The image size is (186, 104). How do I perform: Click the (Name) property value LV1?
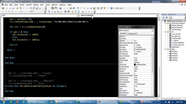142,41
